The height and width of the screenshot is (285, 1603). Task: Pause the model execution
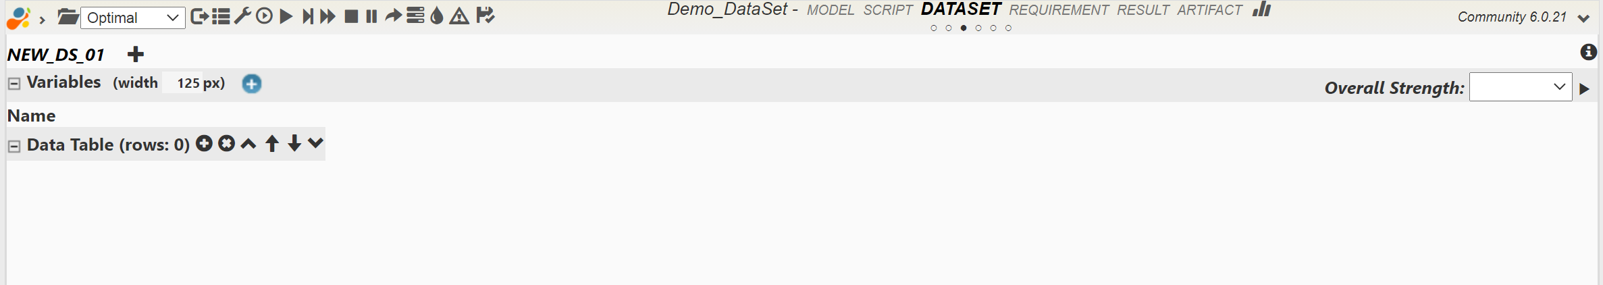pyautogui.click(x=371, y=16)
